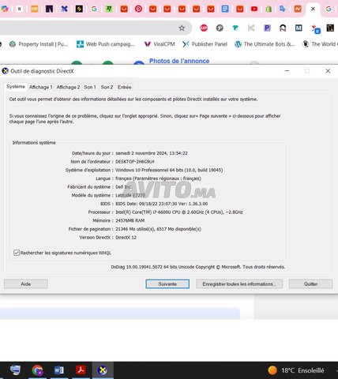Screen dimensions: 338x379
Task: Click the français language value
Action: [158, 178]
